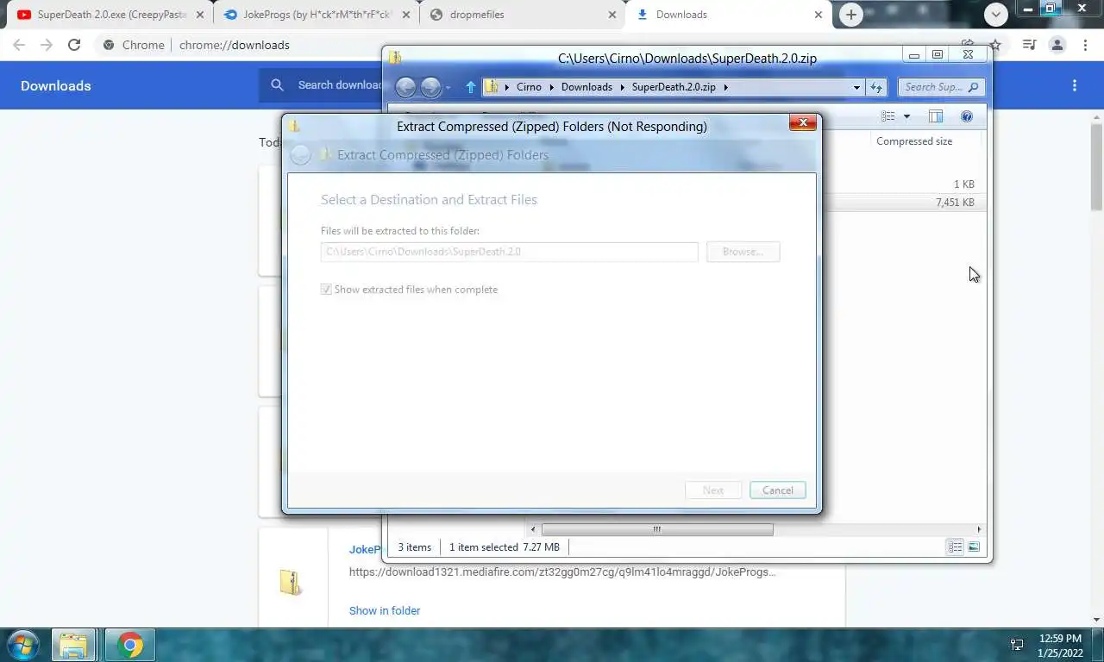Click the Next button in the Extract dialog
The height and width of the screenshot is (662, 1104).
713,490
